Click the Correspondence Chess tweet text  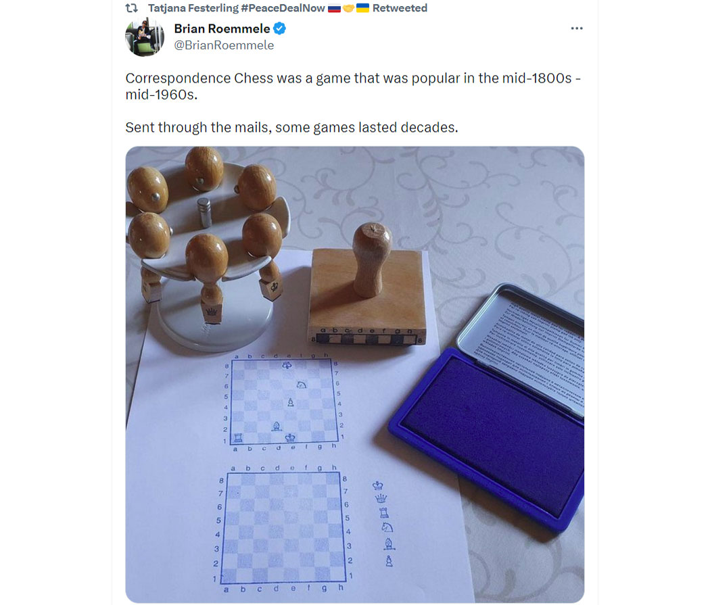(353, 86)
